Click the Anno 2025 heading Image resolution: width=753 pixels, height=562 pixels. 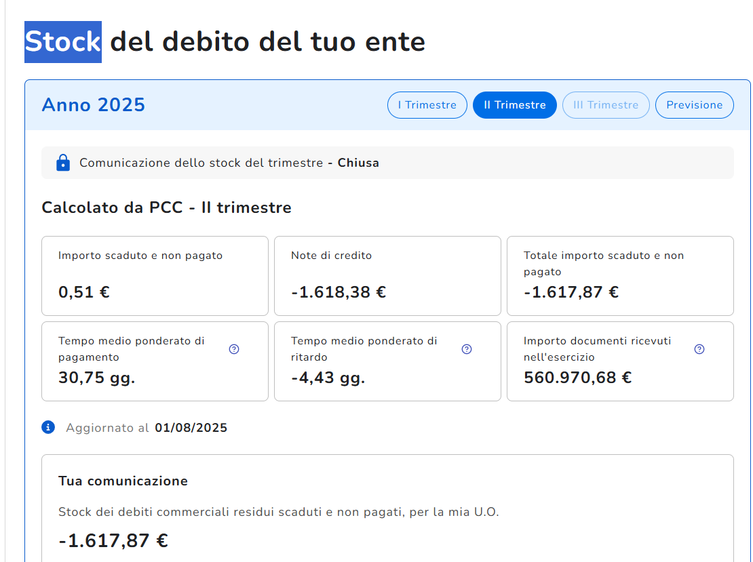pos(94,105)
